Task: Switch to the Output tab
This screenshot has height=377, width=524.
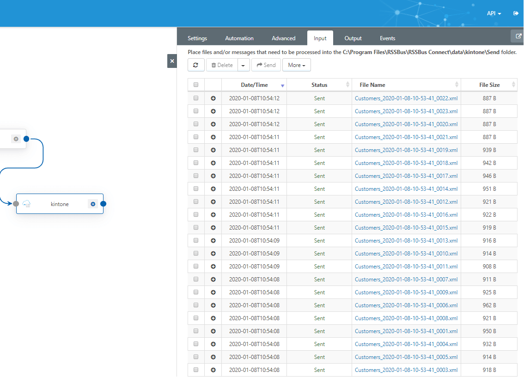Action: (x=353, y=38)
